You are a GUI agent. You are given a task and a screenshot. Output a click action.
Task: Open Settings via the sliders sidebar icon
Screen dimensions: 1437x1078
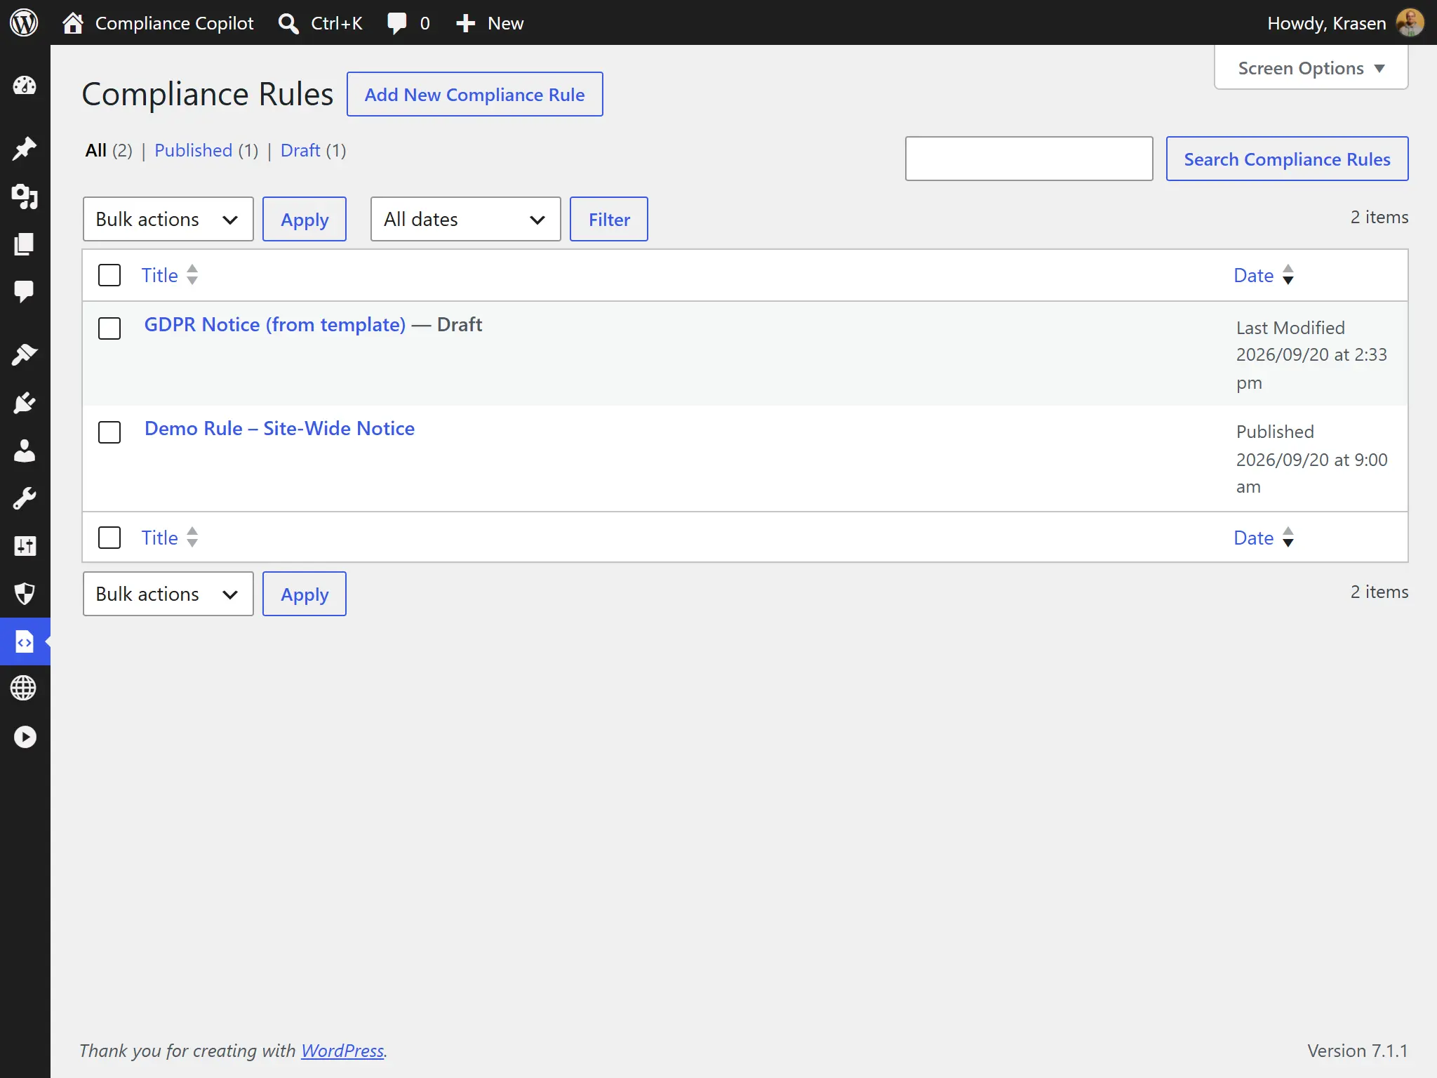[25, 546]
